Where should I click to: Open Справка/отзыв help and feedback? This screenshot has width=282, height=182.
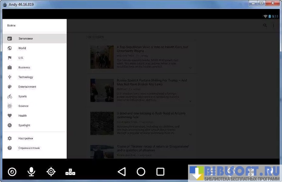click(29, 148)
